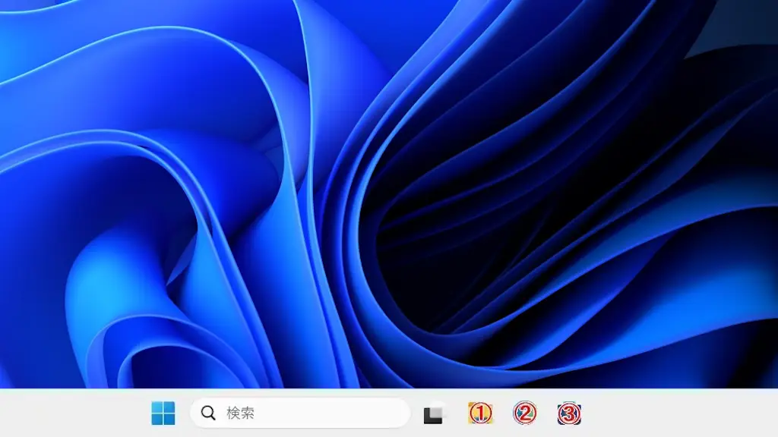This screenshot has width=778, height=437.
Task: Select the taskbar app marked ③
Action: (x=570, y=413)
